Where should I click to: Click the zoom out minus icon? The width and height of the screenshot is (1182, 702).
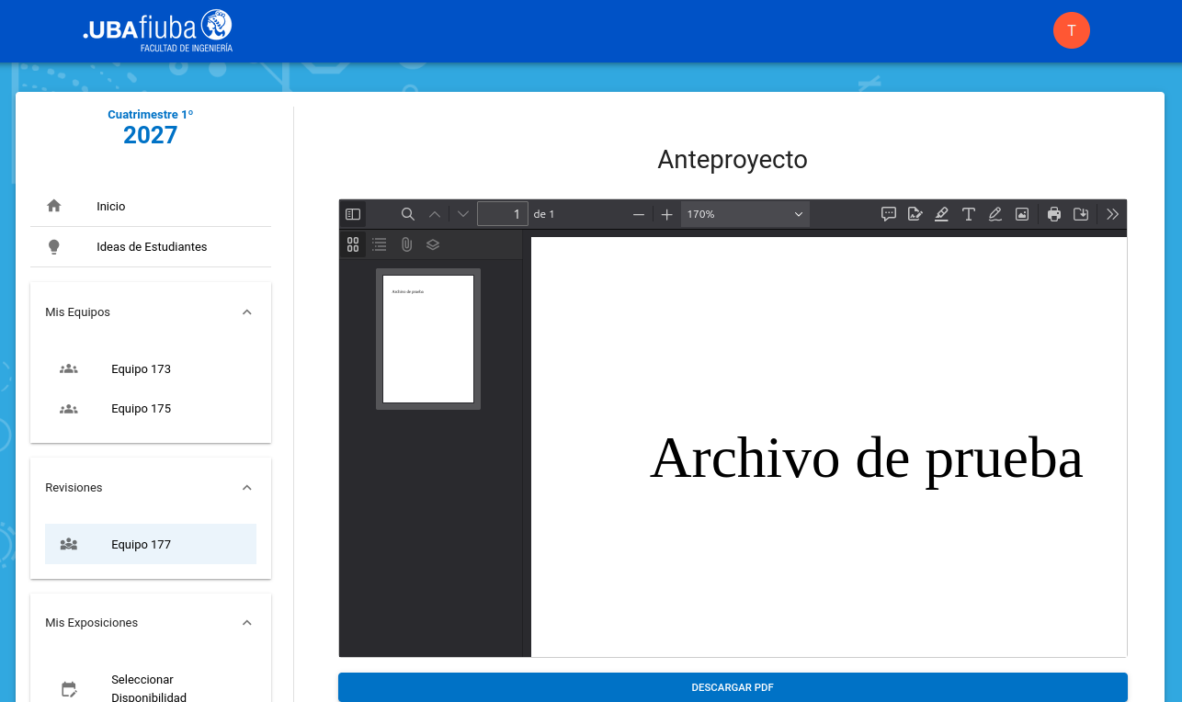coord(639,214)
